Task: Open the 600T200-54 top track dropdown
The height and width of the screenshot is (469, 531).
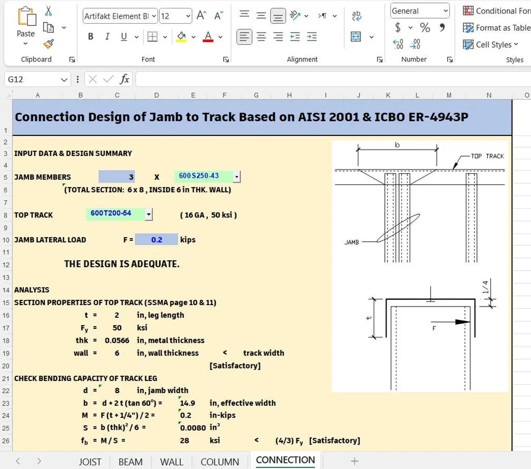Action: [149, 214]
